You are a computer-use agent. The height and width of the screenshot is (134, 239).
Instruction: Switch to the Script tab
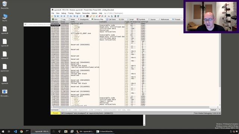130,19
